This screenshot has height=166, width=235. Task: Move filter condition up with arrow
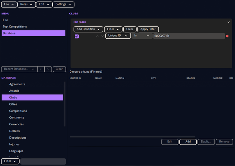(x=98, y=36)
